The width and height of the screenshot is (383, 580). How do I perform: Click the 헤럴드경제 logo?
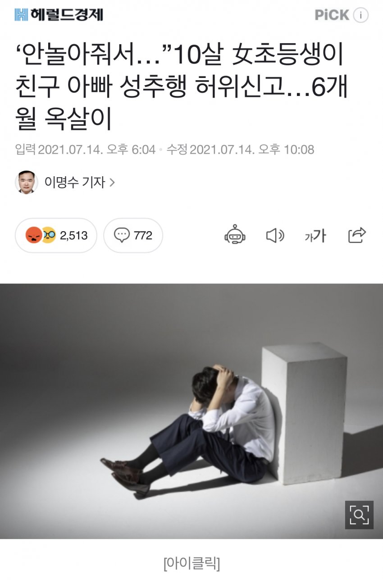(x=59, y=15)
